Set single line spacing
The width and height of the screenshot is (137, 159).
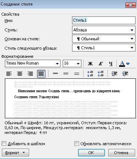55,74
